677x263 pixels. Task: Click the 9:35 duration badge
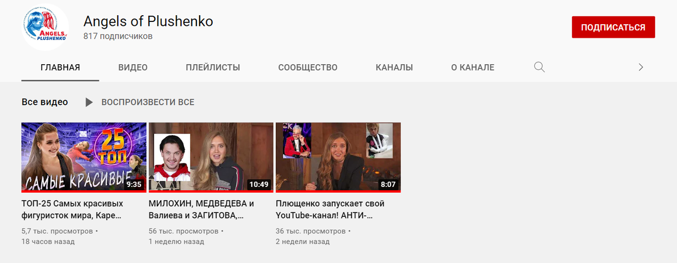coord(134,184)
